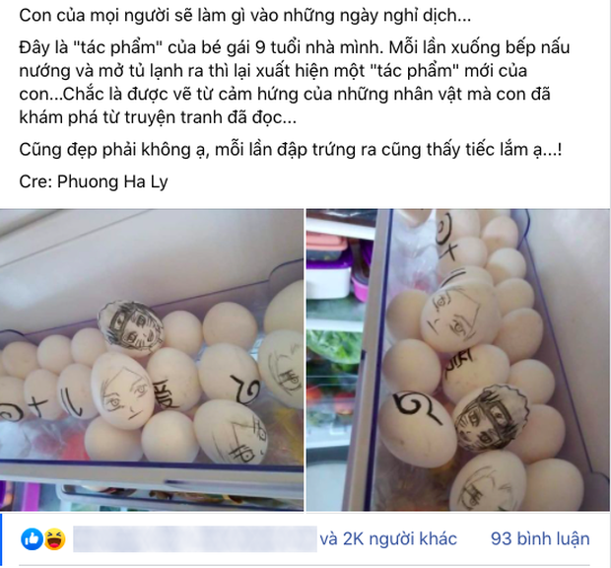Screen dimensions: 611x568
Task: Select the "Cre: Phuong Ha Ly" credit line
Action: click(94, 181)
